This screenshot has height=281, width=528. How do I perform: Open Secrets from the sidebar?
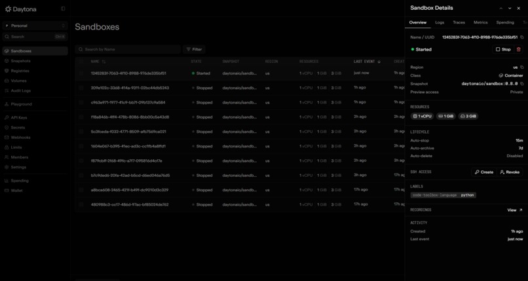[x=18, y=128]
